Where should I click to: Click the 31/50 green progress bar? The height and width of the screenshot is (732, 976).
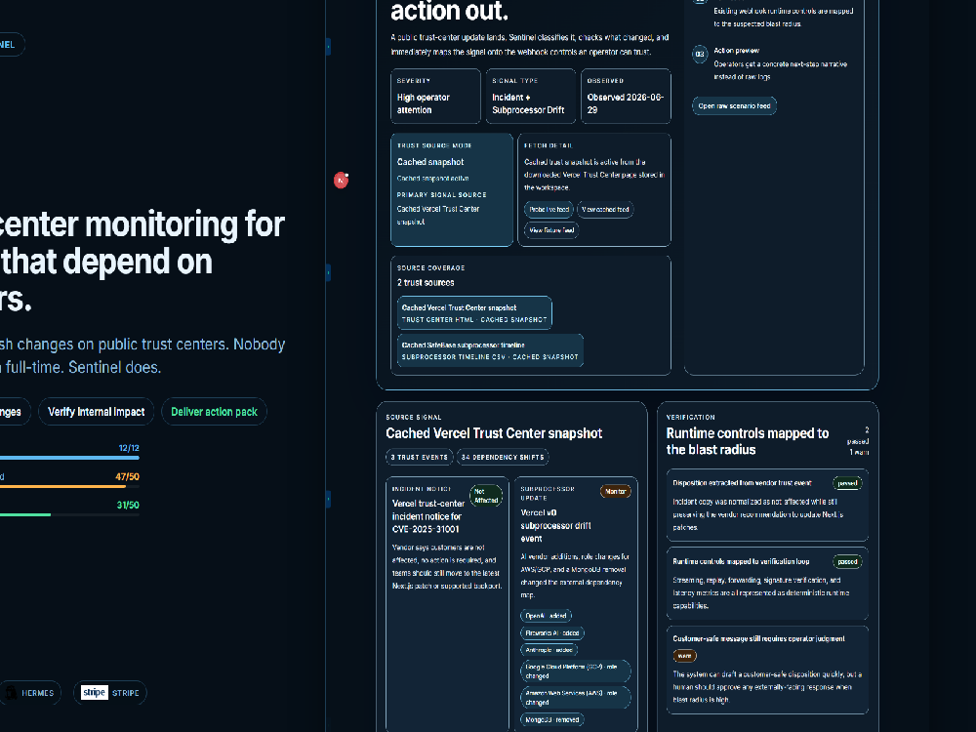69,514
